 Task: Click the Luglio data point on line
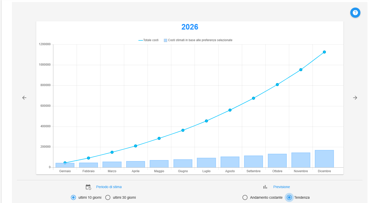[x=206, y=121]
